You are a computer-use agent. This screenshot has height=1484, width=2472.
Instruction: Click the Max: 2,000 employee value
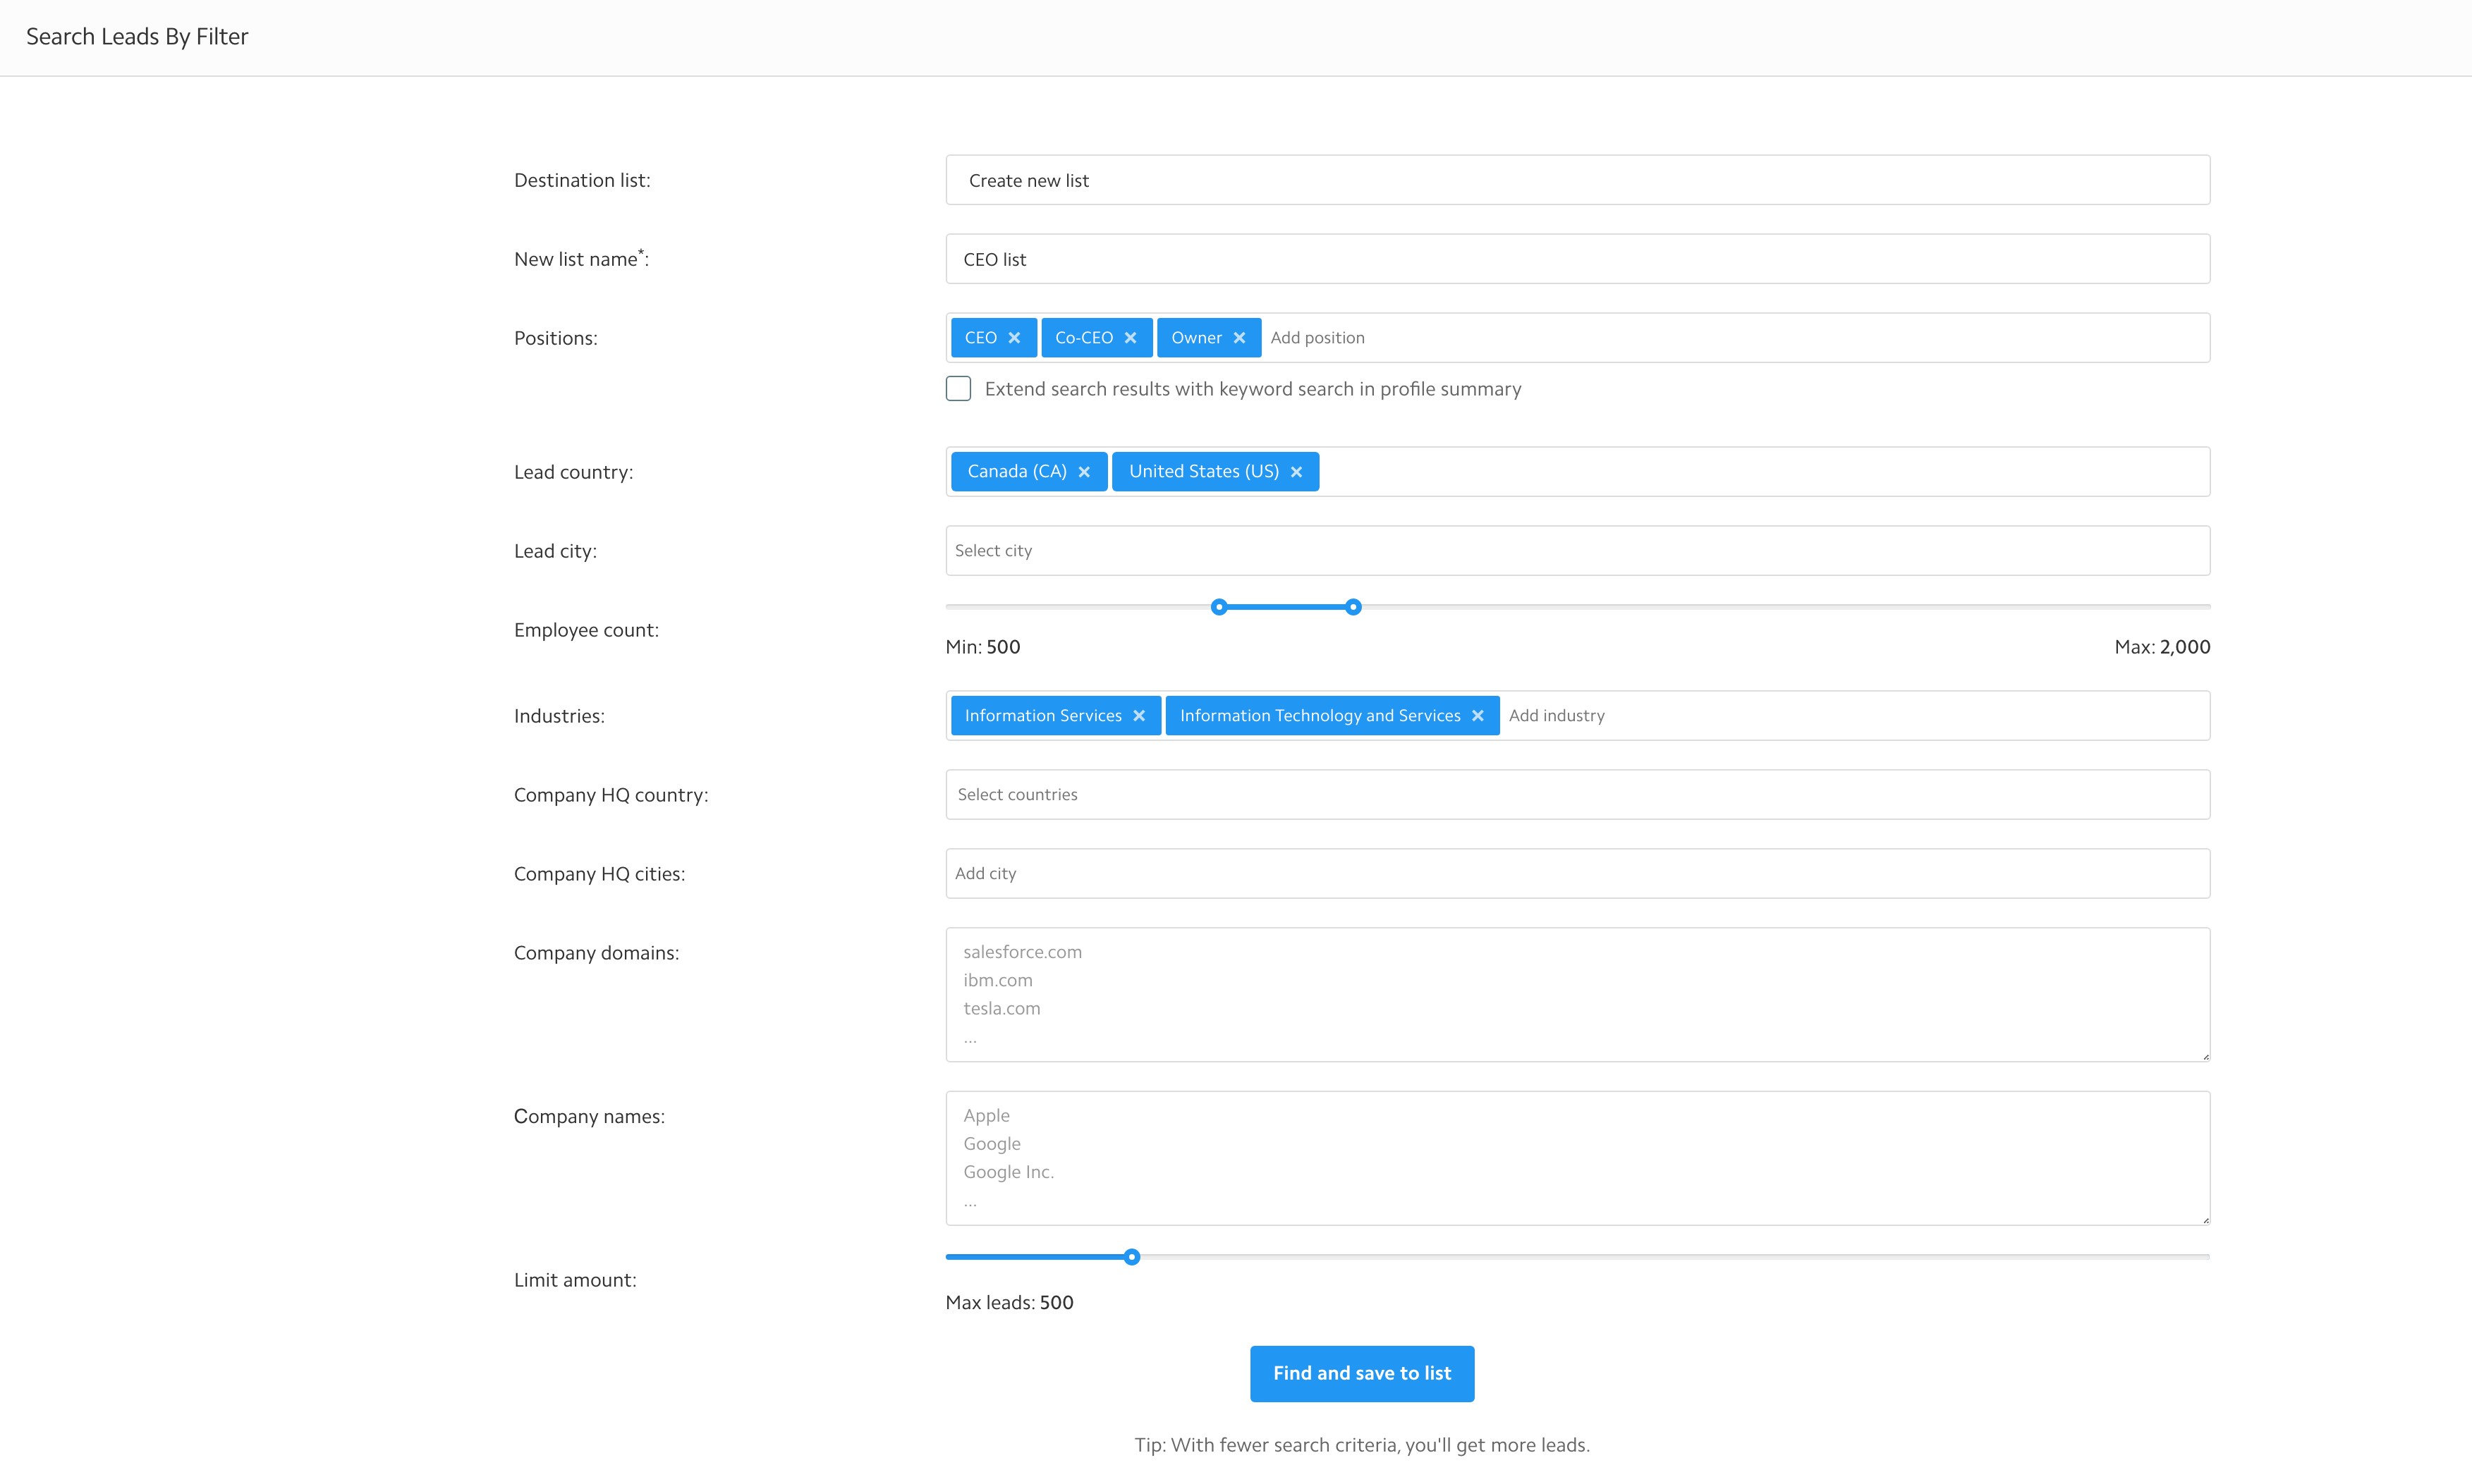tap(2162, 647)
